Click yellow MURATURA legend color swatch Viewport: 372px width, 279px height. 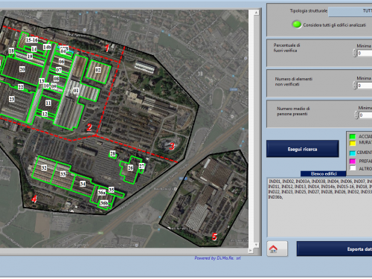(353, 143)
